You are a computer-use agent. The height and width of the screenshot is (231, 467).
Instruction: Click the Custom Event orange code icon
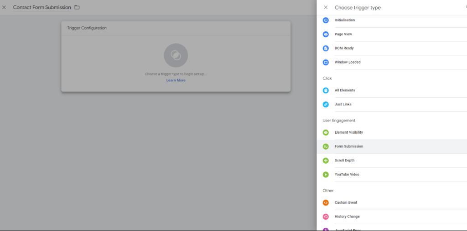pyautogui.click(x=326, y=202)
